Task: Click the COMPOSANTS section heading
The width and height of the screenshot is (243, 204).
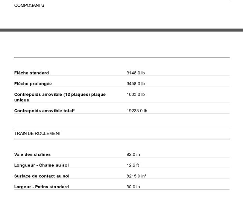Action: click(29, 6)
